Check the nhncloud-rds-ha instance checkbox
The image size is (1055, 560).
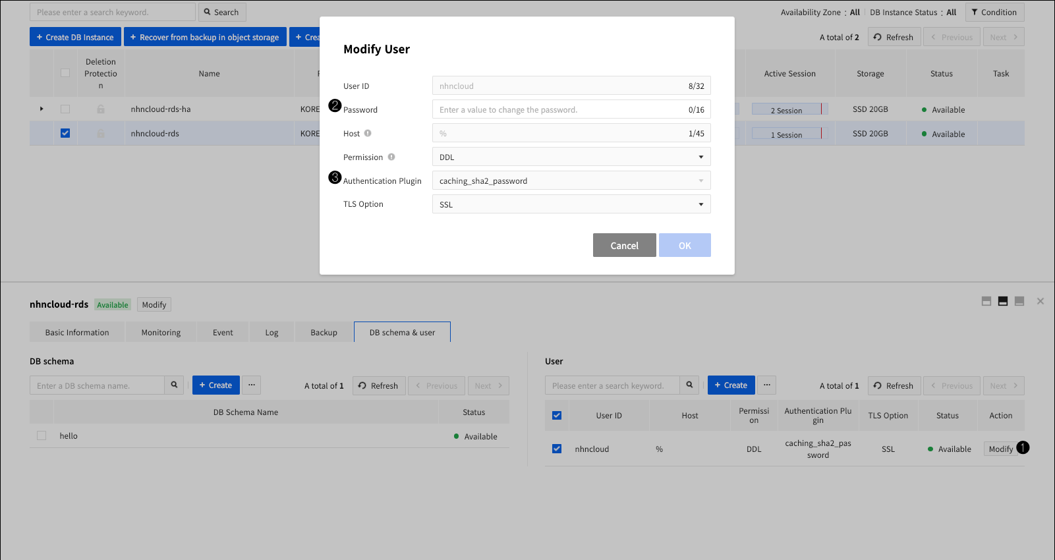[x=65, y=109]
